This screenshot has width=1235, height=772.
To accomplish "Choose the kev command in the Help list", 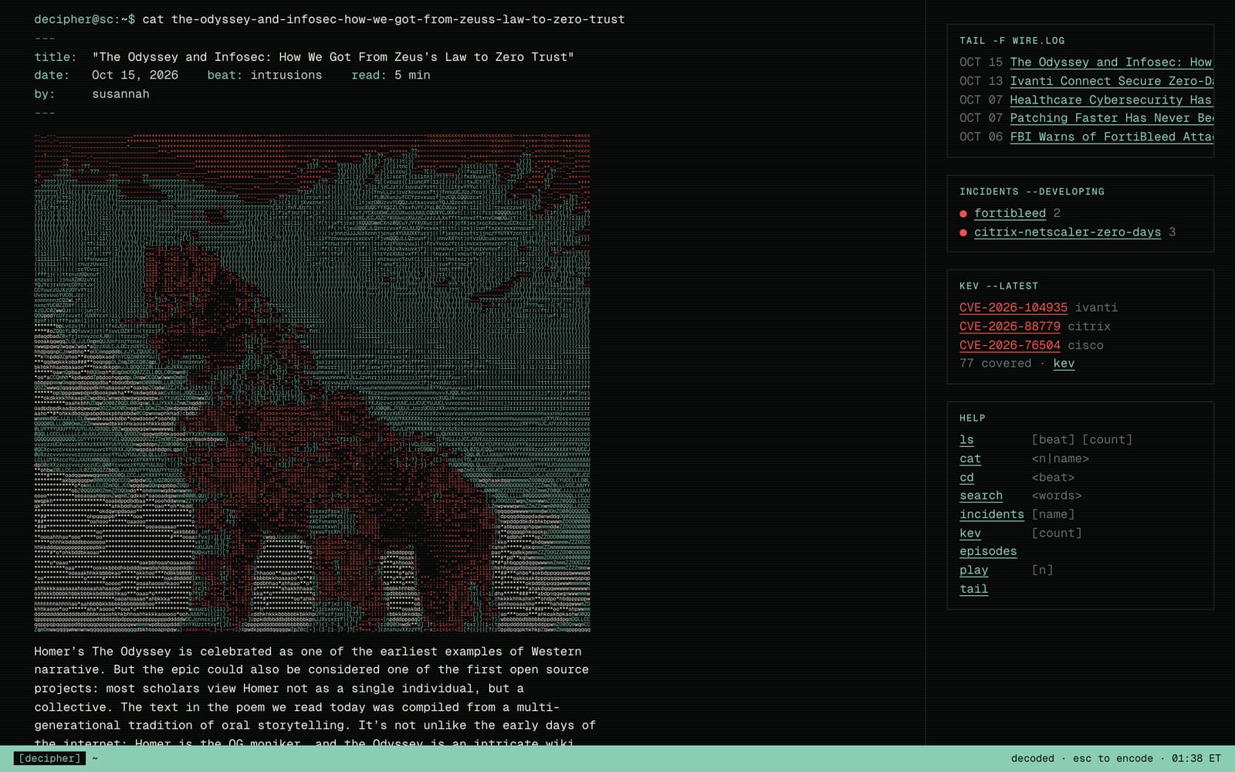I will pos(970,533).
